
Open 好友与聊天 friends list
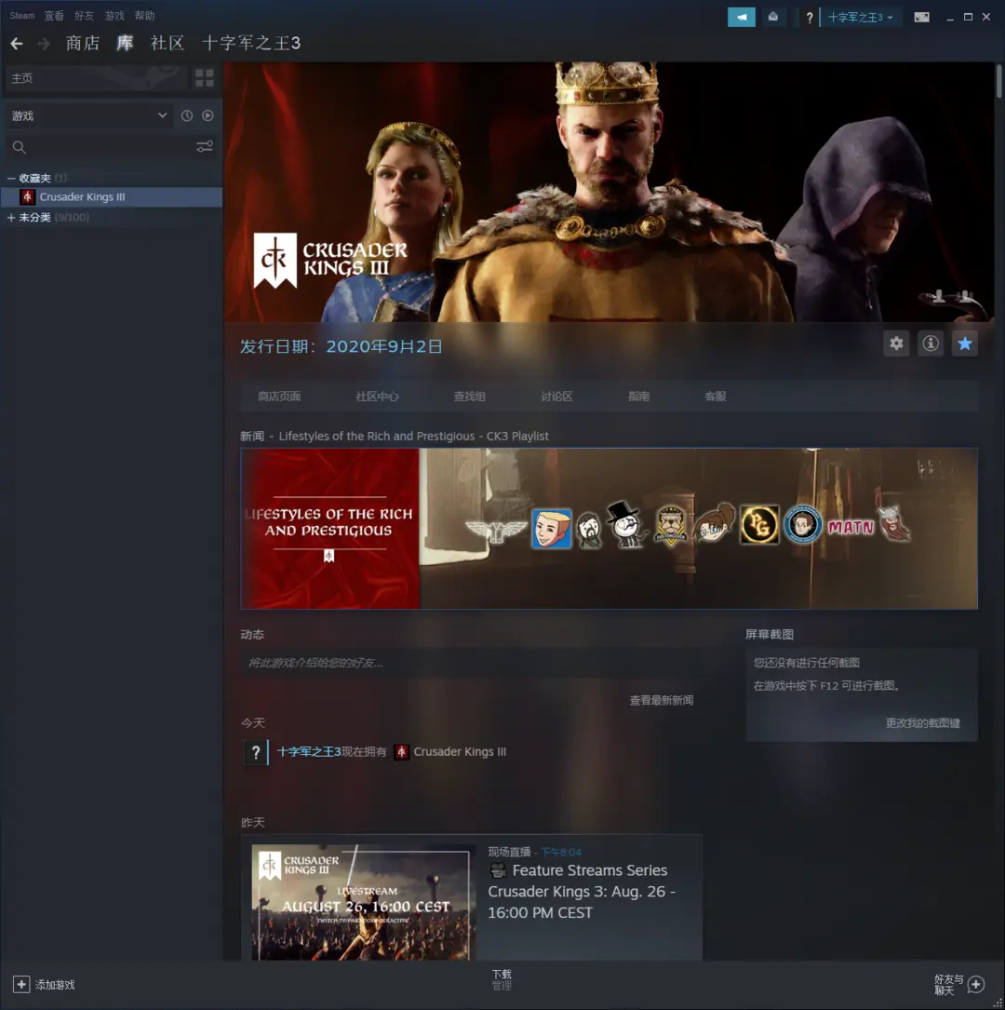pos(948,984)
